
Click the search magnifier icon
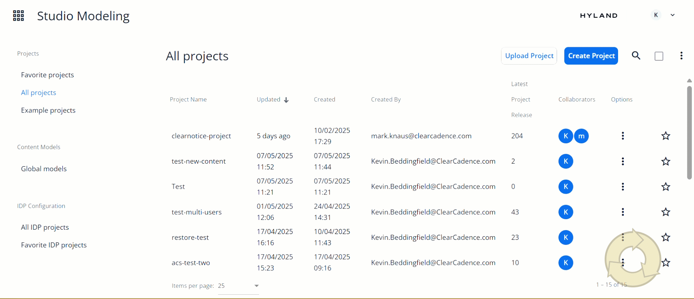[x=636, y=56]
